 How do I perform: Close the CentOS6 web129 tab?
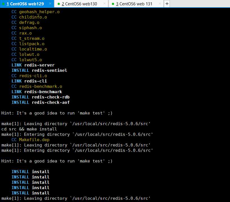tap(50, 4)
